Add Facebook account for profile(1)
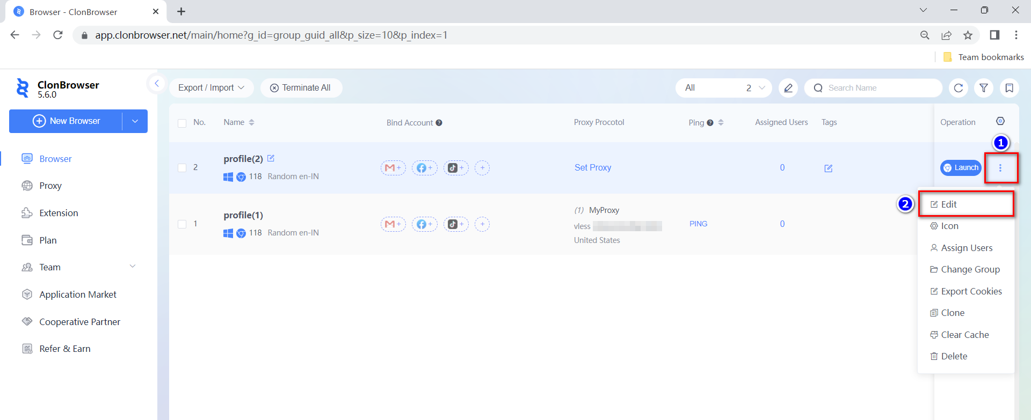Image resolution: width=1031 pixels, height=420 pixels. tap(424, 224)
